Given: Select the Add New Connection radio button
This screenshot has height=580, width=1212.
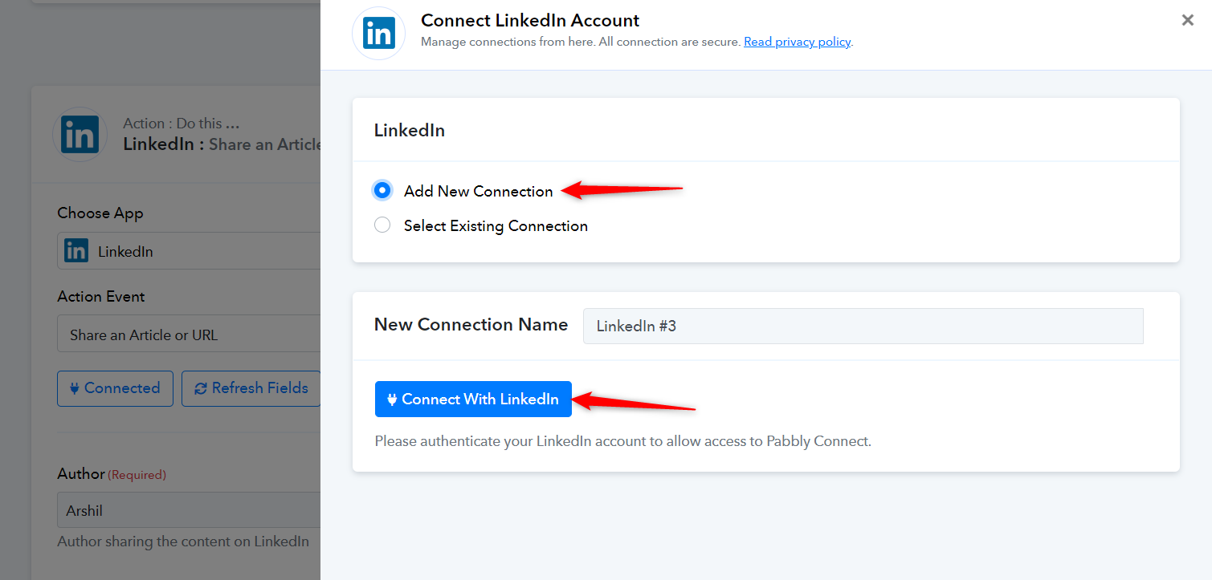Looking at the screenshot, I should (x=382, y=191).
